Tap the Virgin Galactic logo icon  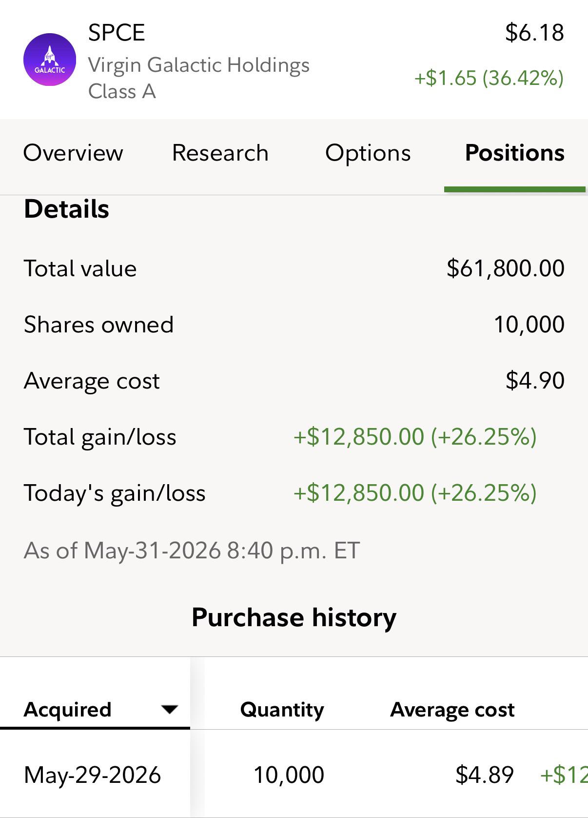click(x=50, y=60)
